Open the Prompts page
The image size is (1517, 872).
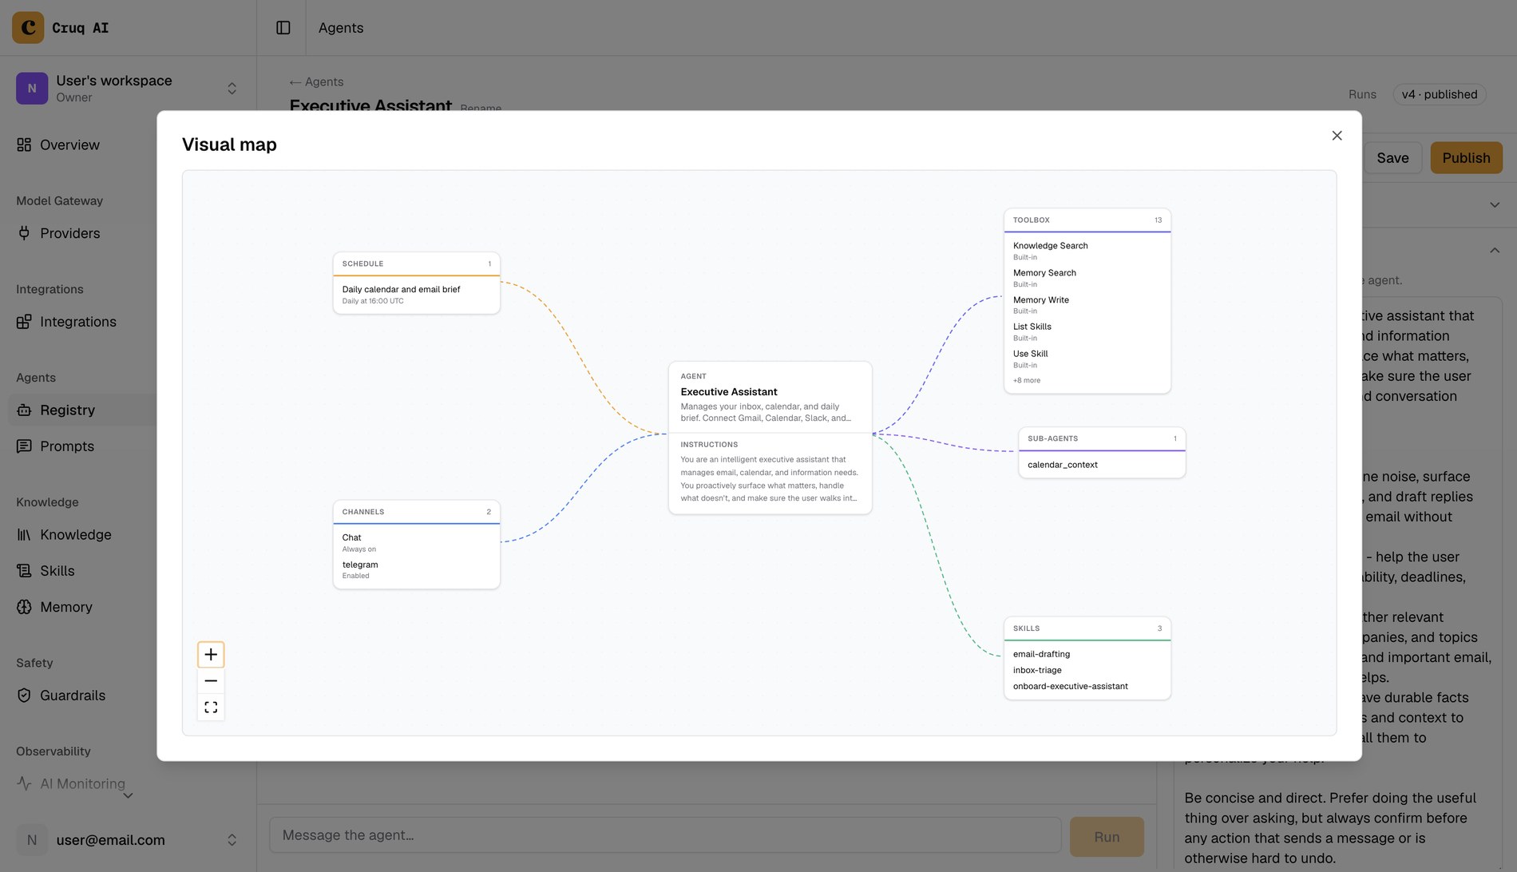pyautogui.click(x=67, y=446)
